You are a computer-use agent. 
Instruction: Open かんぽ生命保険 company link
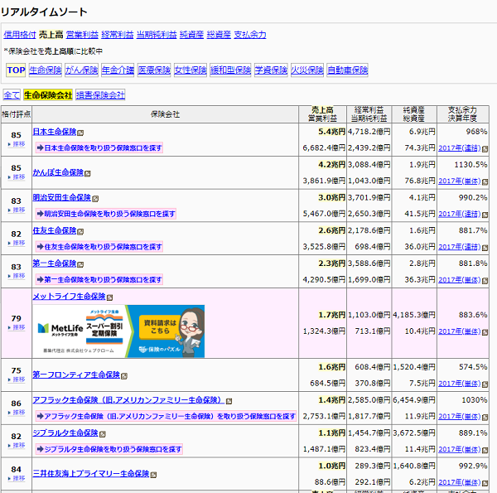pos(58,172)
